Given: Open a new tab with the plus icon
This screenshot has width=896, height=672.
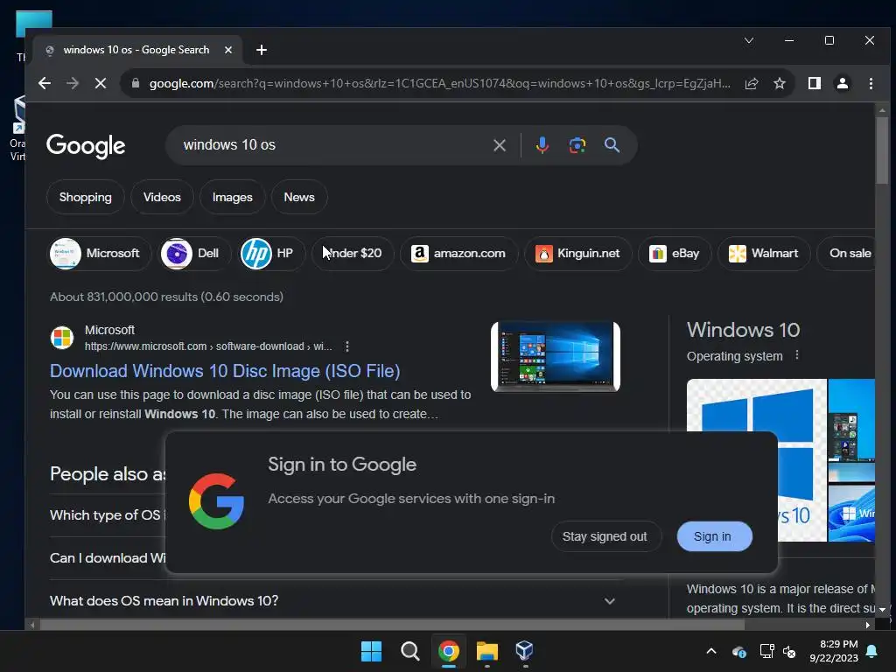Looking at the screenshot, I should tap(261, 50).
